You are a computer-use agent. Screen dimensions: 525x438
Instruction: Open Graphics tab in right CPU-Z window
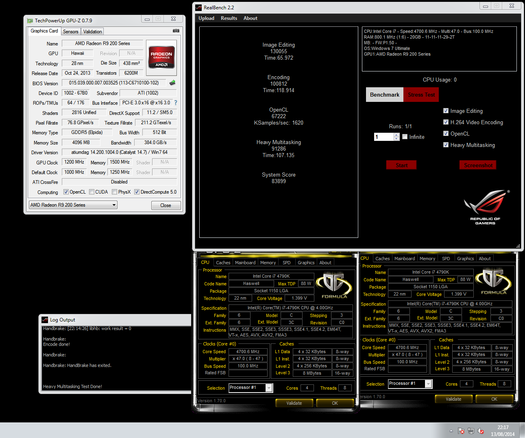tap(466, 259)
